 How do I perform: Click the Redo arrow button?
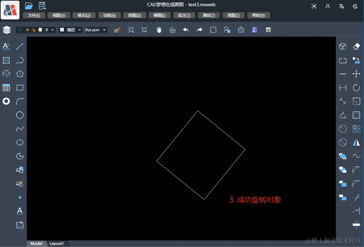pos(199,30)
